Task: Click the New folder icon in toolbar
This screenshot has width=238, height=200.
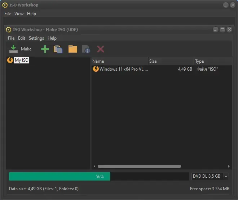Action: pyautogui.click(x=73, y=49)
